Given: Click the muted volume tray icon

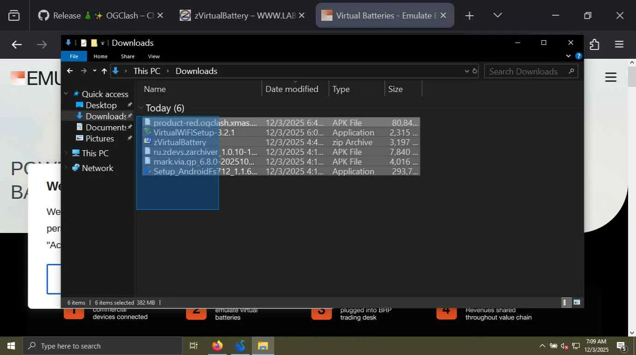Looking at the screenshot, I should (565, 346).
